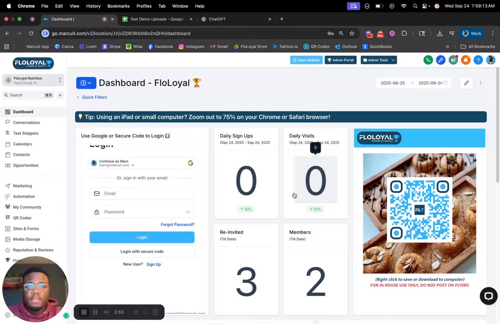Click into the Email field
This screenshot has width=500, height=324.
(x=142, y=194)
